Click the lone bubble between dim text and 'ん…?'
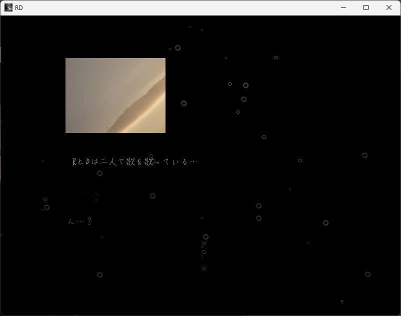This screenshot has height=316, width=401. (152, 196)
